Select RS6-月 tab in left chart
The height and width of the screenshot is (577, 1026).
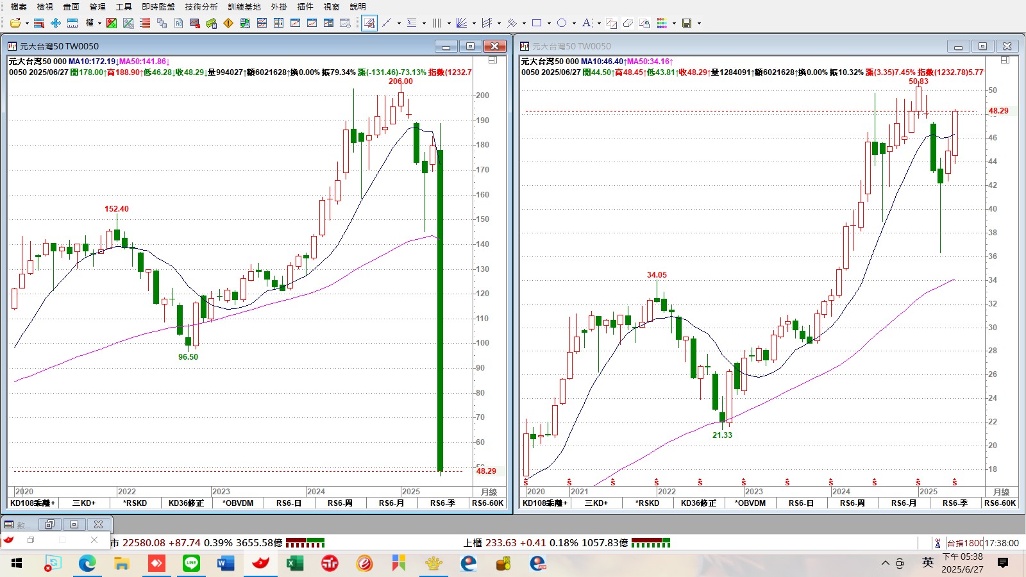coord(392,503)
